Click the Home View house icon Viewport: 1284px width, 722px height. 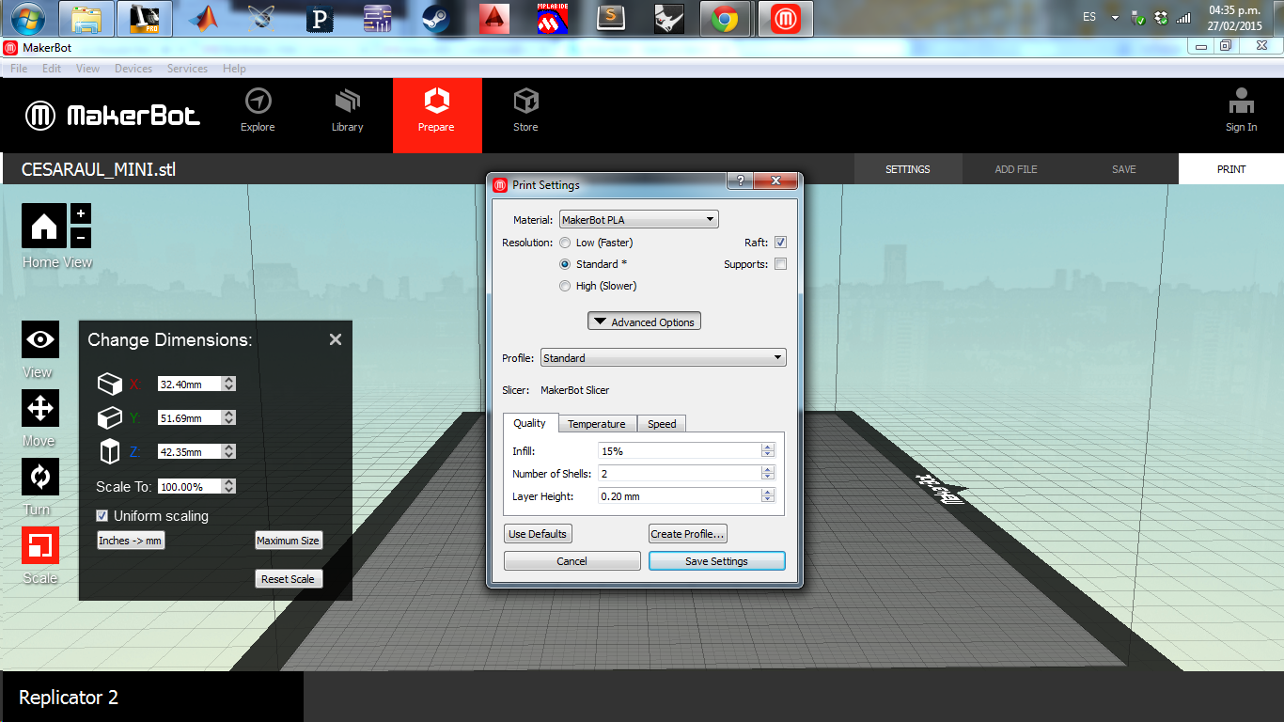pyautogui.click(x=44, y=226)
